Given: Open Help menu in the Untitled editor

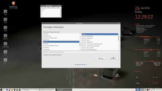Looking at the screenshot, I should coord(58,8).
